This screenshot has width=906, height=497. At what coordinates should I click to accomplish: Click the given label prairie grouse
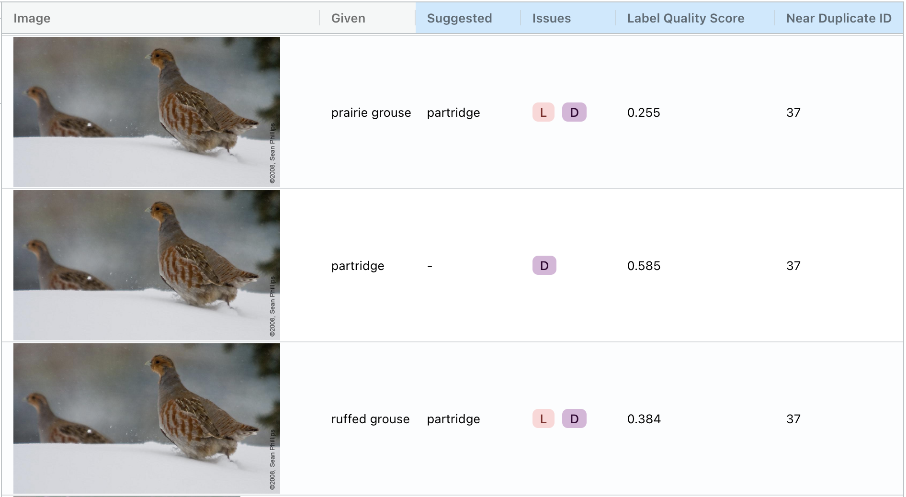click(371, 113)
